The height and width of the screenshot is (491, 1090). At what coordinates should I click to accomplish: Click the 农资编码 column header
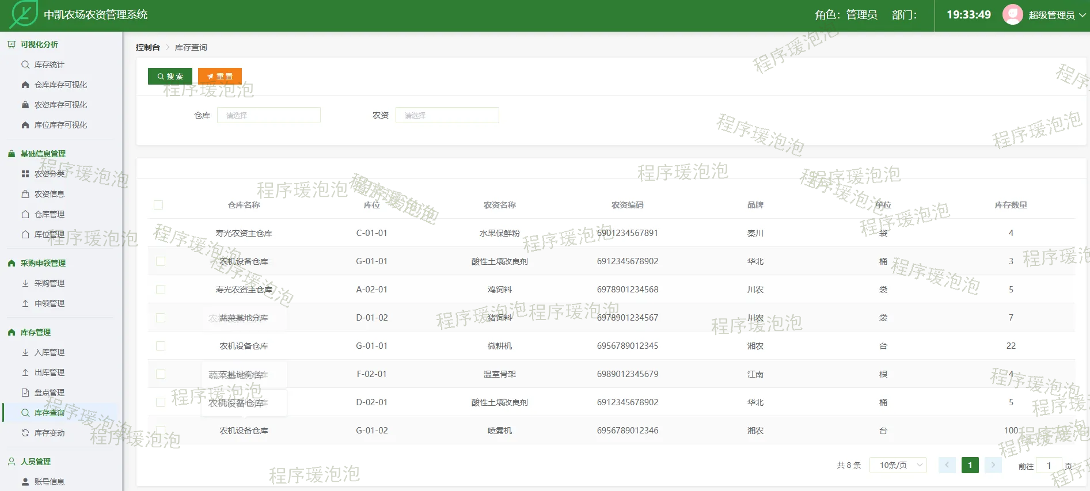(628, 205)
